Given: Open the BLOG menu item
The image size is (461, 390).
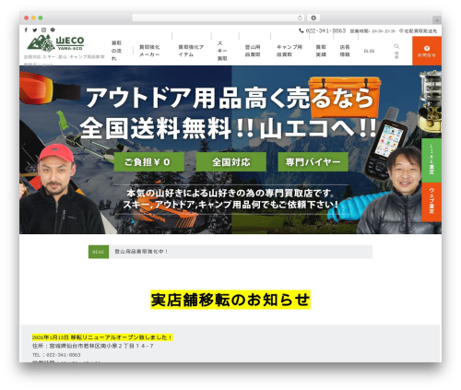Looking at the screenshot, I should (369, 51).
